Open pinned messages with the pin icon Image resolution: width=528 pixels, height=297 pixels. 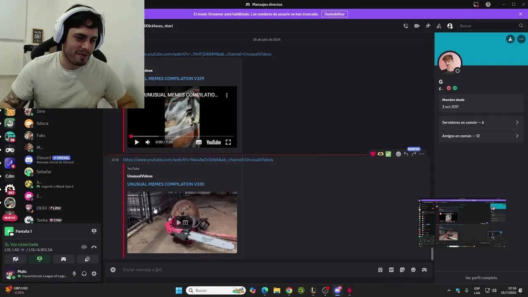pos(428,26)
